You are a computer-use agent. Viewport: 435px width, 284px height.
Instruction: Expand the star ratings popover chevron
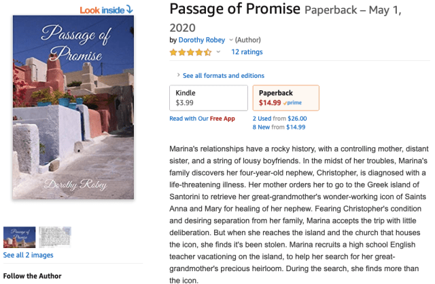tap(218, 52)
